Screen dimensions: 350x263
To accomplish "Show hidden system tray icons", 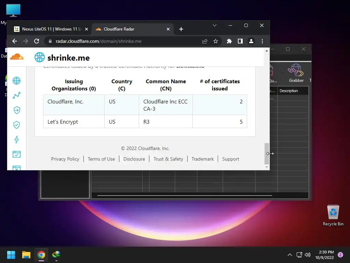I will [x=290, y=255].
